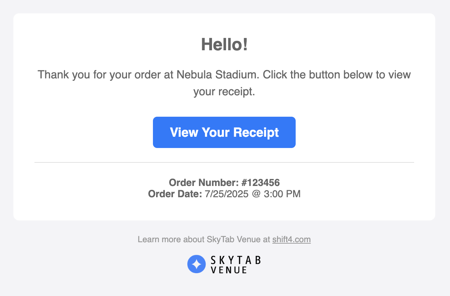The width and height of the screenshot is (450, 296).
Task: Open the View Your Receipt button
Action: [x=224, y=132]
